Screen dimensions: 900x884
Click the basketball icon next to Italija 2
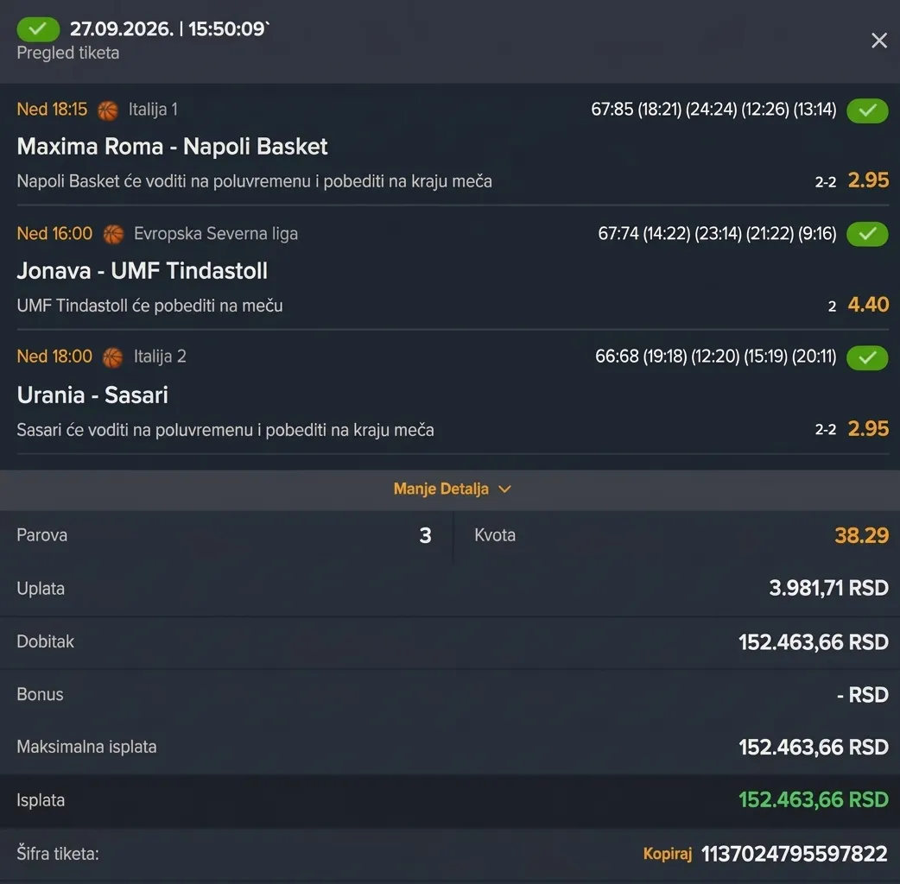[112, 357]
